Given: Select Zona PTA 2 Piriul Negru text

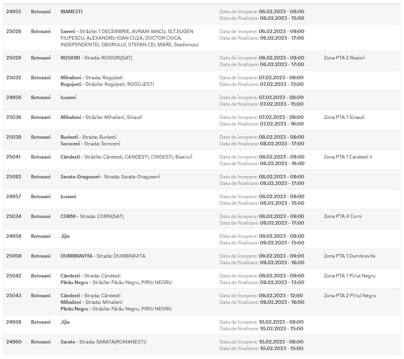Looking at the screenshot, I should click(x=350, y=296).
